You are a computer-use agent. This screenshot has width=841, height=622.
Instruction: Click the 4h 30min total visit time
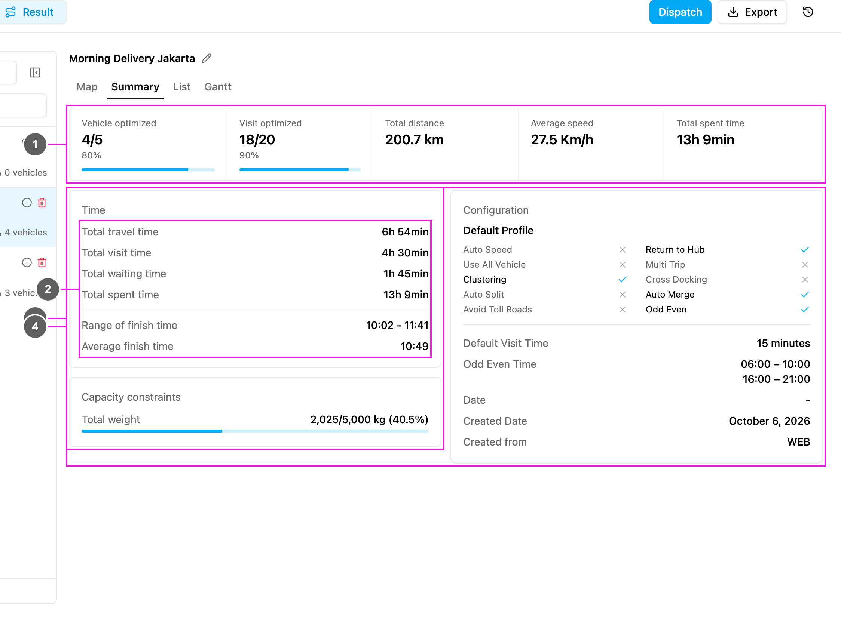pos(405,253)
